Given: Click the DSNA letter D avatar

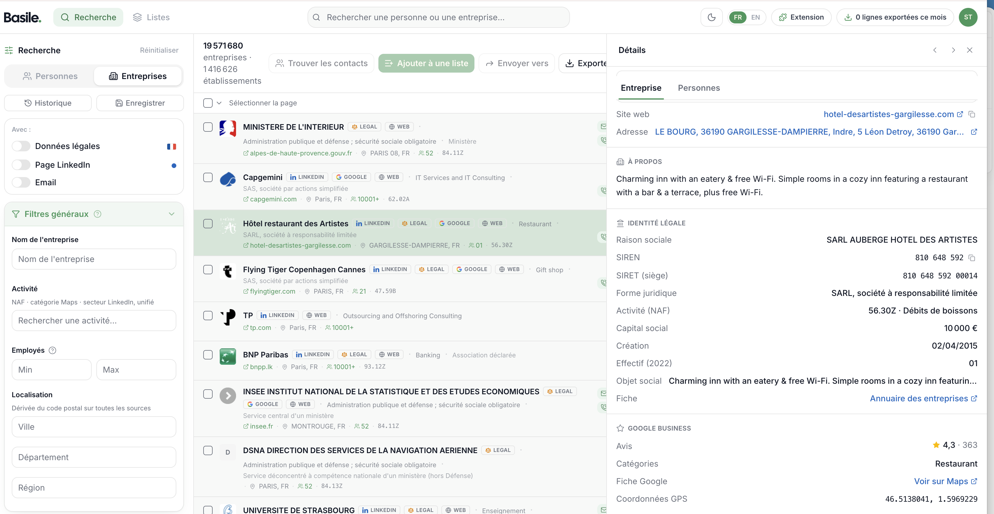Looking at the screenshot, I should (x=228, y=452).
